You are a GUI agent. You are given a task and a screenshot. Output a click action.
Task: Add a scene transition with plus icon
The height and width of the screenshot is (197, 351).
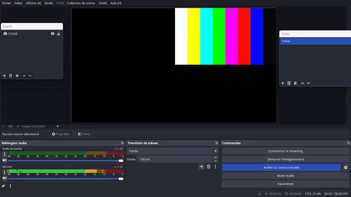coord(201,166)
